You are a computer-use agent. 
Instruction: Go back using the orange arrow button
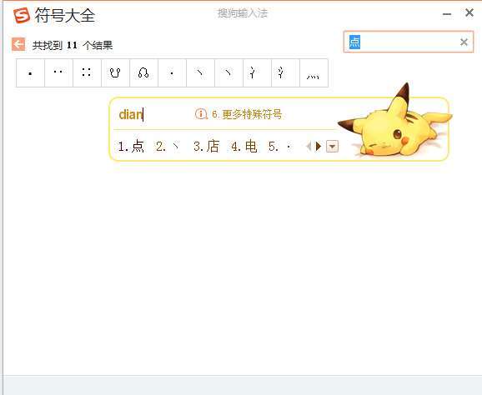point(18,44)
